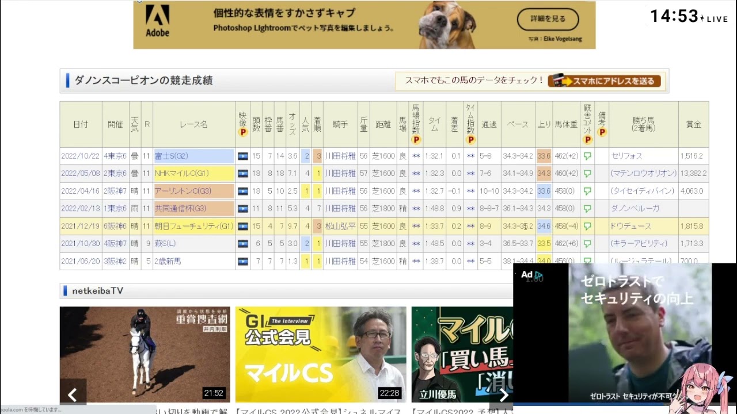
Task: Open 2歳新馬 race link
Action: click(168, 261)
